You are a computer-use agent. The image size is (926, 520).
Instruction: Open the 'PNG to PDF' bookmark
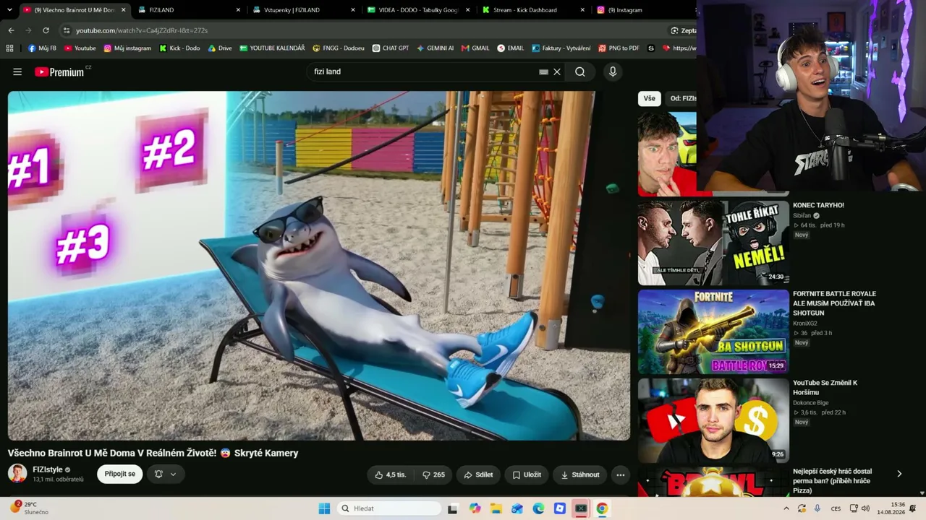pos(619,48)
